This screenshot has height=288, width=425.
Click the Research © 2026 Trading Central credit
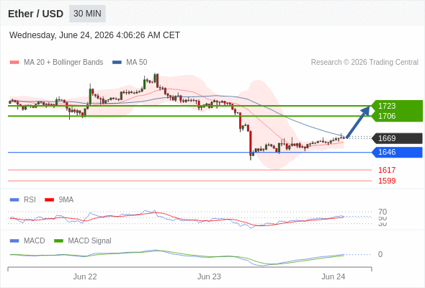[x=364, y=63]
